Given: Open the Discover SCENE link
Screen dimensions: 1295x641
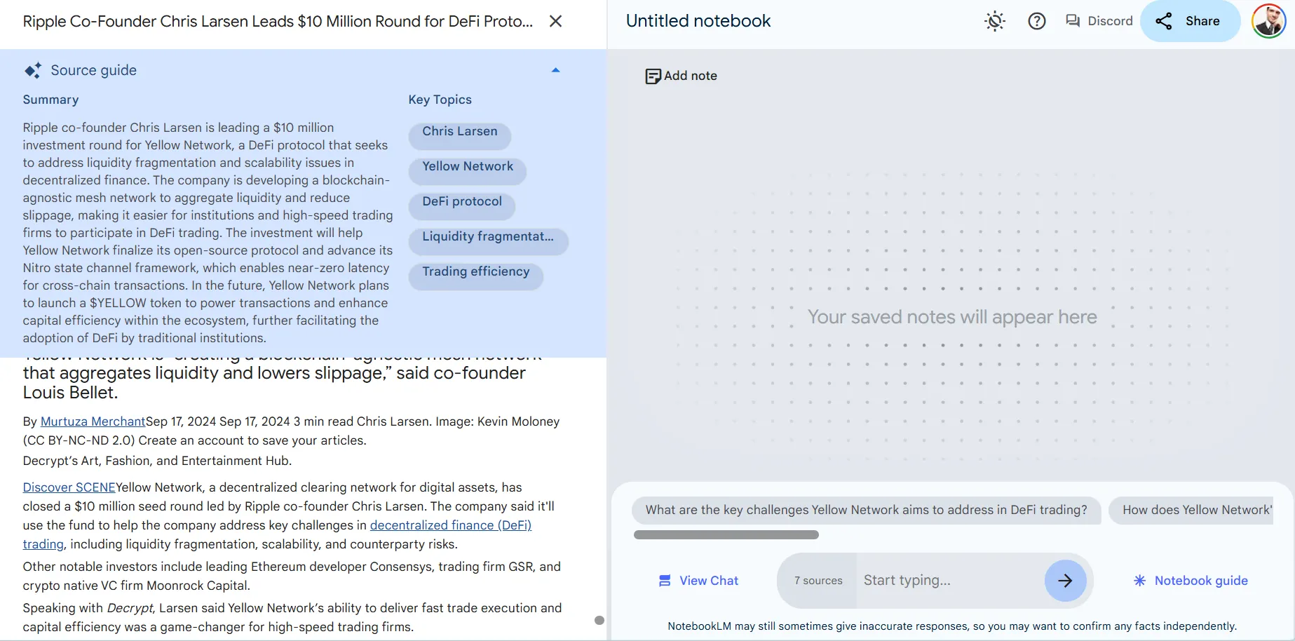Looking at the screenshot, I should point(69,487).
